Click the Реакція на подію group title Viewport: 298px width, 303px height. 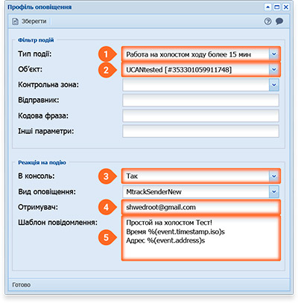[42, 162]
